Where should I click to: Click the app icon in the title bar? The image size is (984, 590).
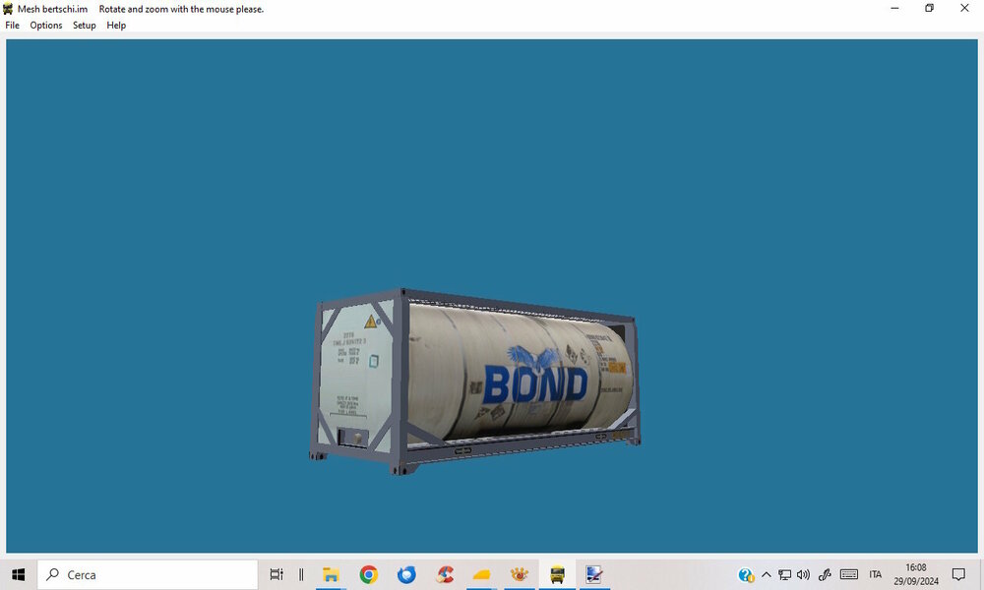pyautogui.click(x=8, y=9)
